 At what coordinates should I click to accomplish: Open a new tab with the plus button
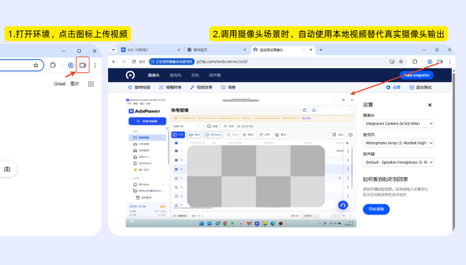point(320,50)
